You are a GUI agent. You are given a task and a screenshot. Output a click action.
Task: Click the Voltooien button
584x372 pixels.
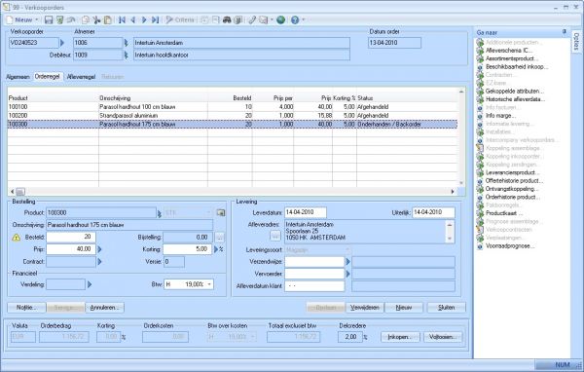443,337
